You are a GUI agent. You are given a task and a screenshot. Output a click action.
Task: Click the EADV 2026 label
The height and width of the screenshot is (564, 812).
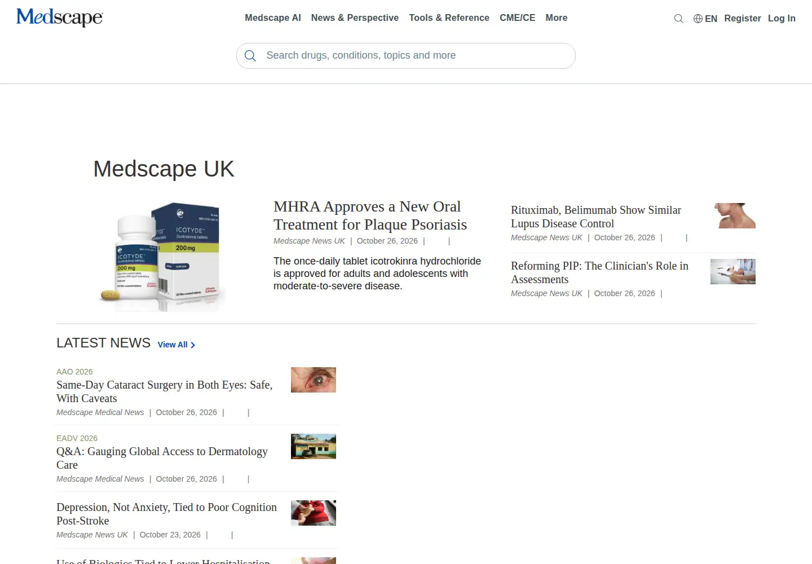coord(77,438)
